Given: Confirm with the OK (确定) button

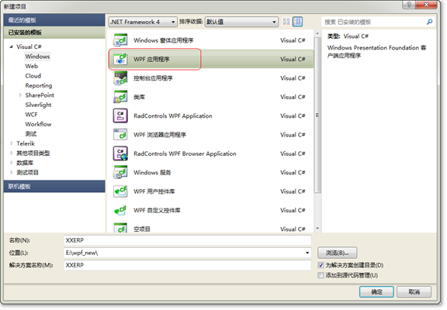Looking at the screenshot, I should click(x=376, y=291).
